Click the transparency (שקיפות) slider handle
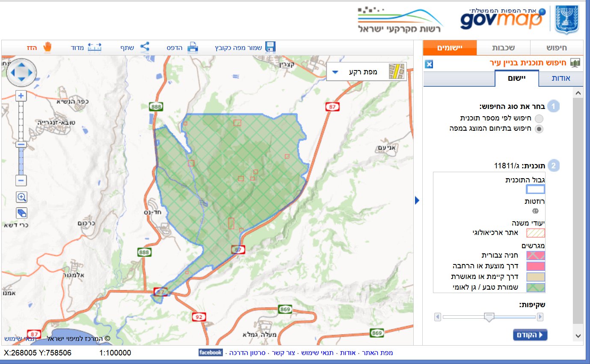The width and height of the screenshot is (590, 364). point(489,317)
